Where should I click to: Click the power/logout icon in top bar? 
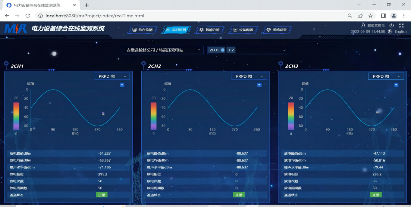coord(391,25)
